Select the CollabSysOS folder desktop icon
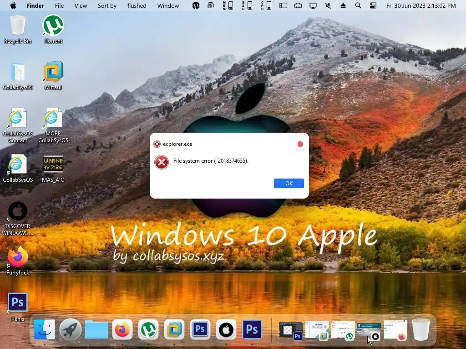 coord(18,76)
